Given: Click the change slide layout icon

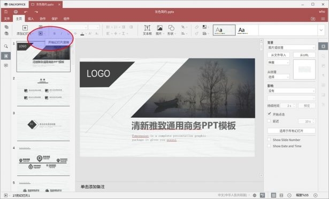Looking at the screenshot, I should pyautogui.click(x=41, y=27).
